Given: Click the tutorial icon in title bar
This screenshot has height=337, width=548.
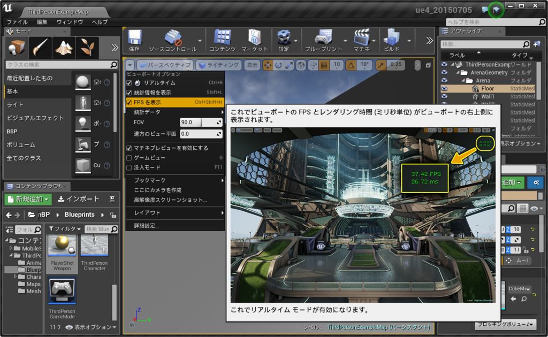Looking at the screenshot, I should (x=496, y=10).
